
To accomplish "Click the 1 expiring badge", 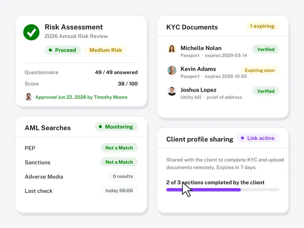I will 262,26.
